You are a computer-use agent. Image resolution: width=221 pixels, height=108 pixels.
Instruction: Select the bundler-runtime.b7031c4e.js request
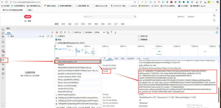coord(77,74)
